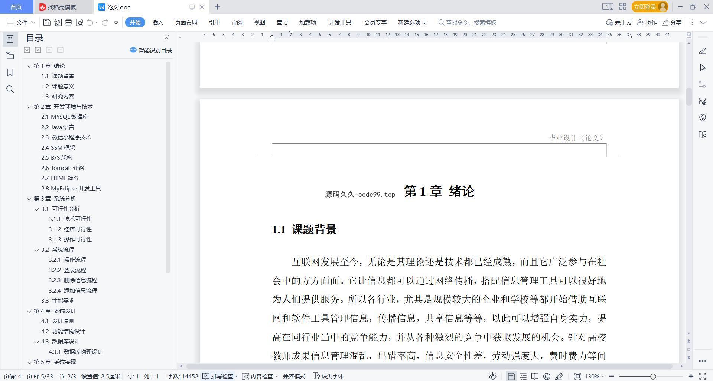Image resolution: width=713 pixels, height=381 pixels.
Task: Collapse 3.1 可行性分析 node
Action: [36, 209]
